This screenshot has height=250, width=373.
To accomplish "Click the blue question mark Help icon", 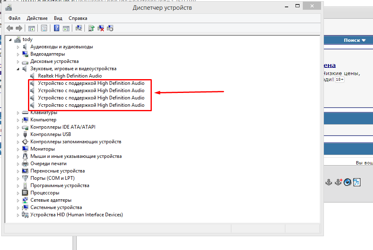I will coord(56,28).
